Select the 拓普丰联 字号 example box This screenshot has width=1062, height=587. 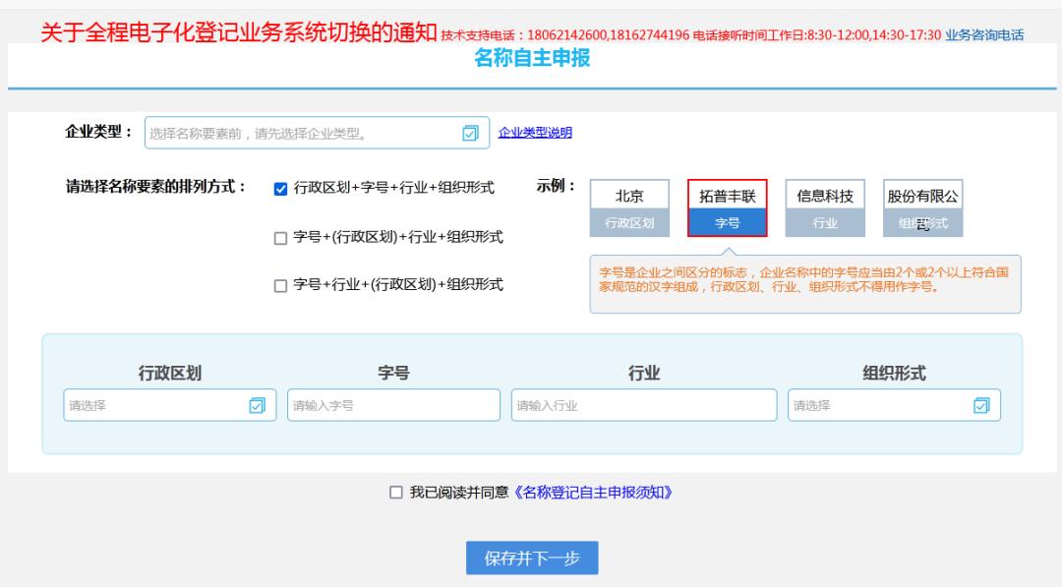coord(730,195)
